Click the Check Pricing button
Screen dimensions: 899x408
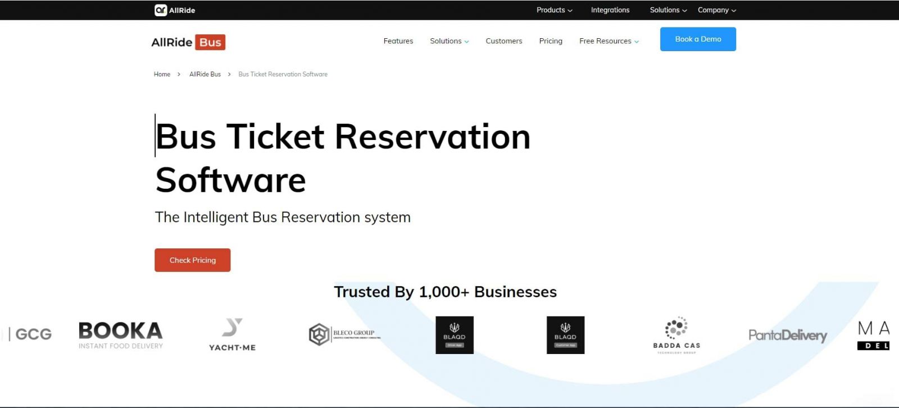(x=193, y=260)
